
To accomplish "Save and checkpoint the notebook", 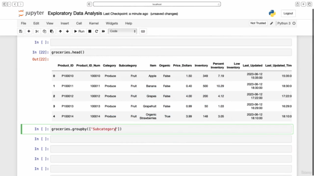I will [x=21, y=31].
